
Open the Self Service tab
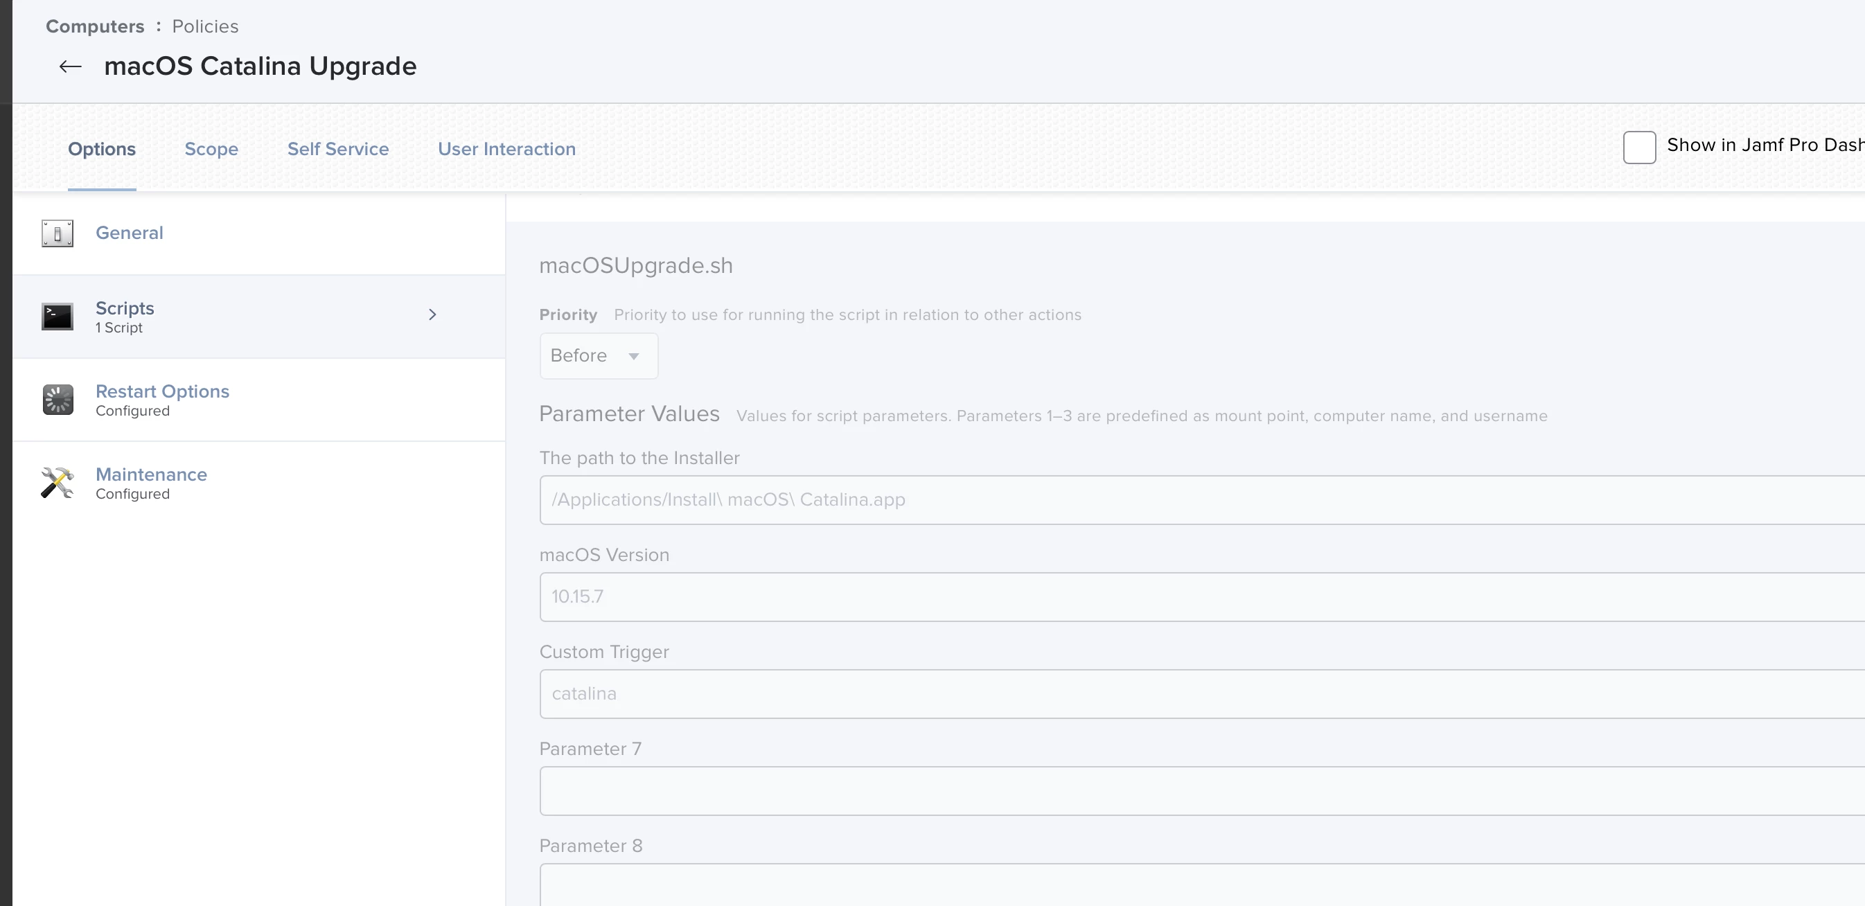tap(338, 148)
